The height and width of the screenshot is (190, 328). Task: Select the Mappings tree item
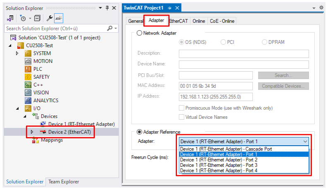(52, 140)
